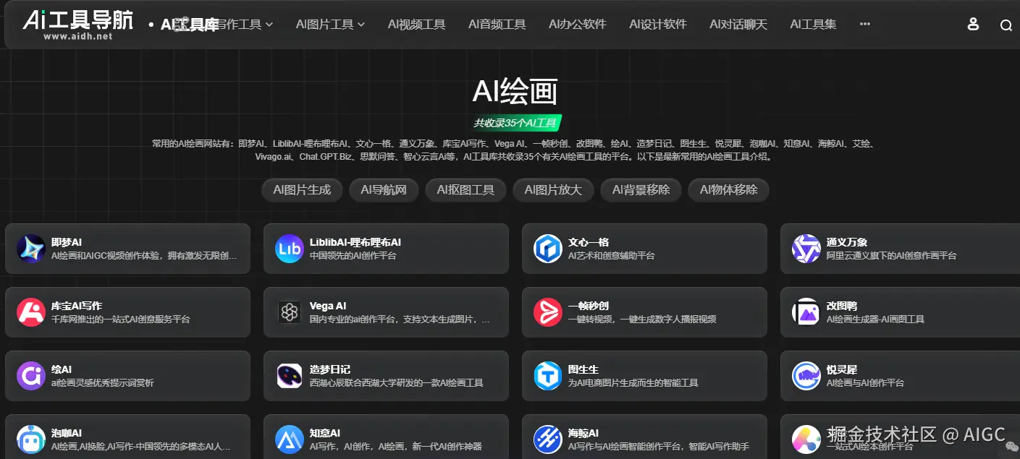
Task: Click the AI绘画 page heading
Action: pyautogui.click(x=515, y=92)
